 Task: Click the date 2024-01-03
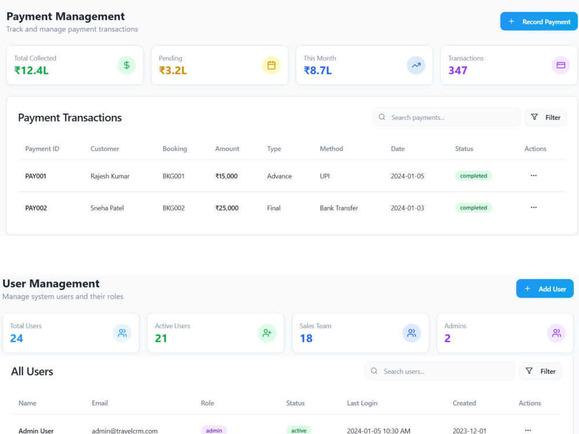(x=407, y=208)
